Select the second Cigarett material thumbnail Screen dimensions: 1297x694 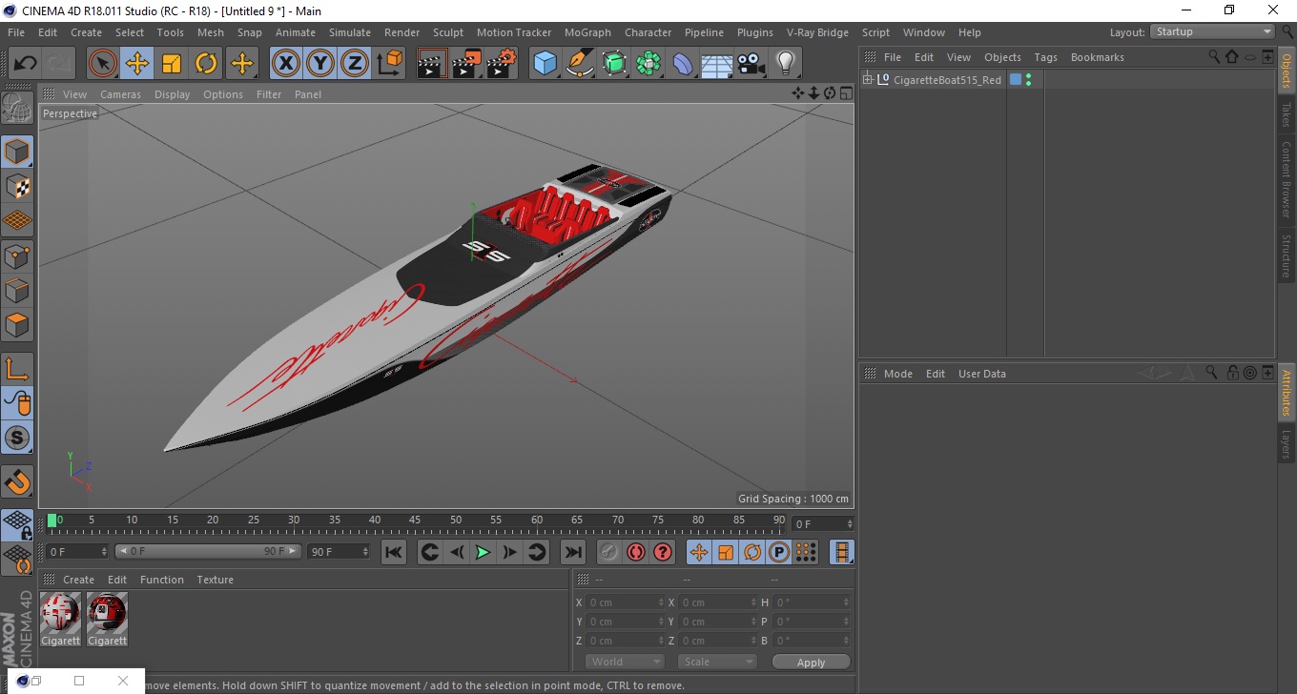click(107, 613)
